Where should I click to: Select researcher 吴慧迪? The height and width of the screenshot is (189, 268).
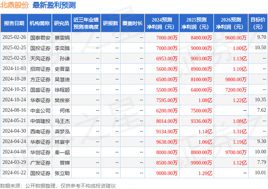click(62, 80)
